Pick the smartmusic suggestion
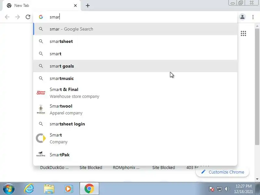Screen dimensions: 260x195 [135, 78]
